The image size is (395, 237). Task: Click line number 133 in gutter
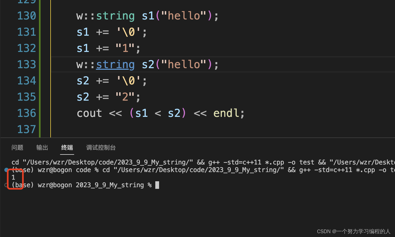pos(27,64)
